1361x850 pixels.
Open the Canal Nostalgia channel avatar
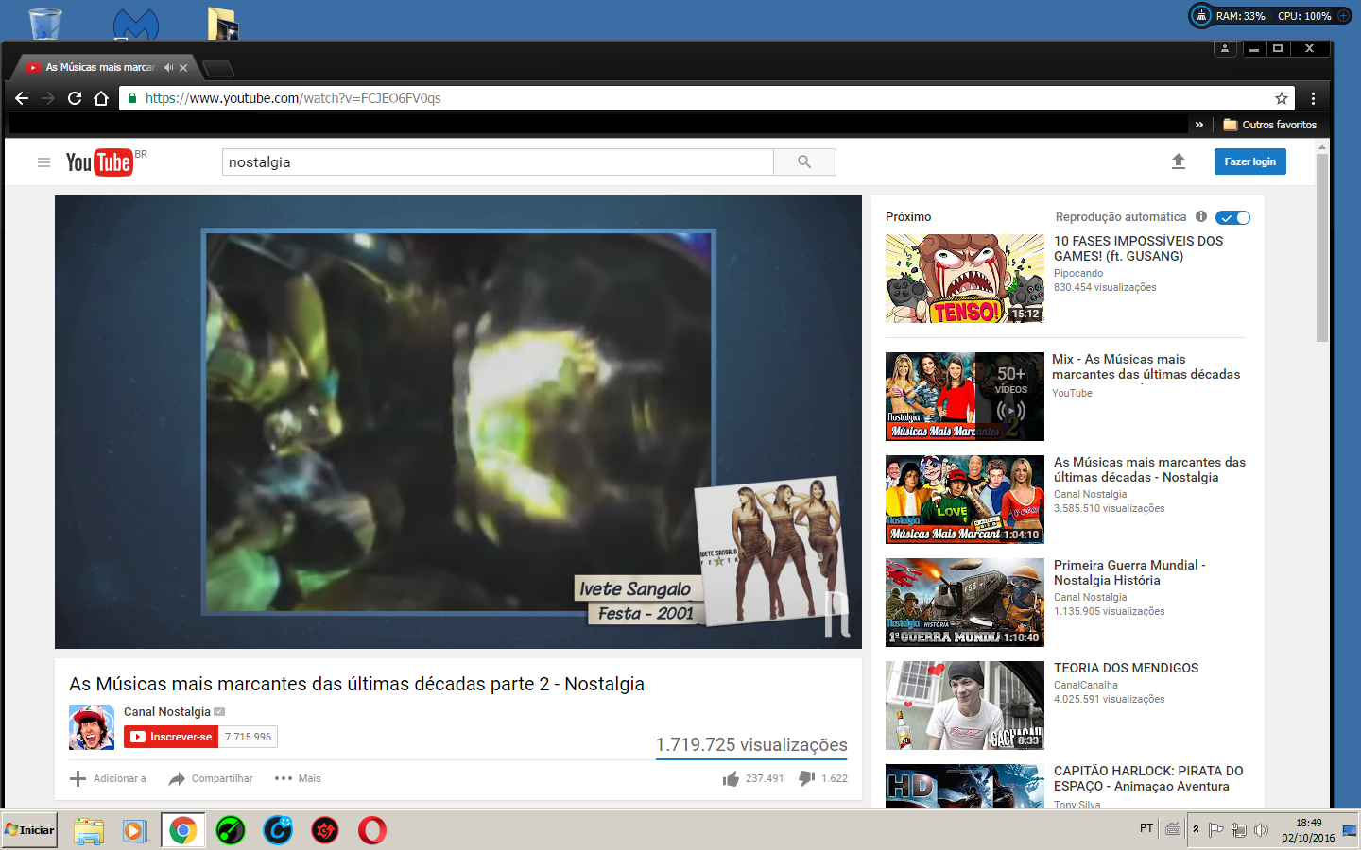click(92, 727)
